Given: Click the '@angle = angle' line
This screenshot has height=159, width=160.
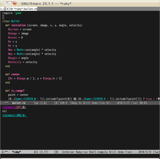Looking at the screenshot, I should point(18,58).
